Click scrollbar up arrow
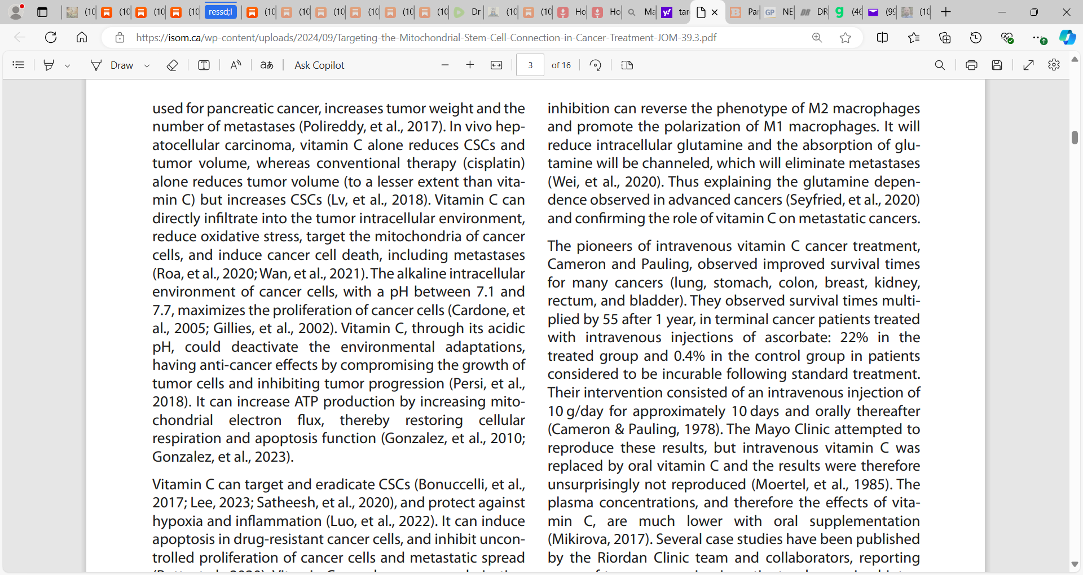 (x=1075, y=59)
